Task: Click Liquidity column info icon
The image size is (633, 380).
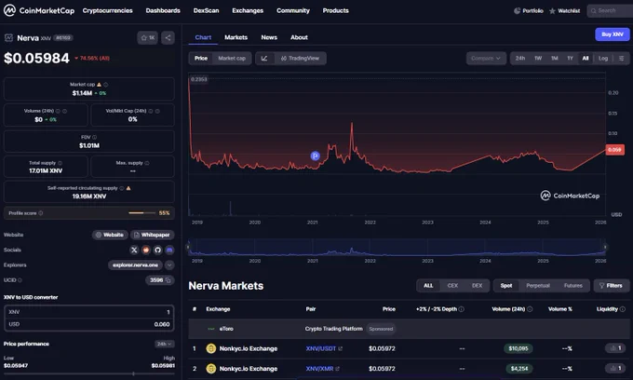Action: coord(622,309)
